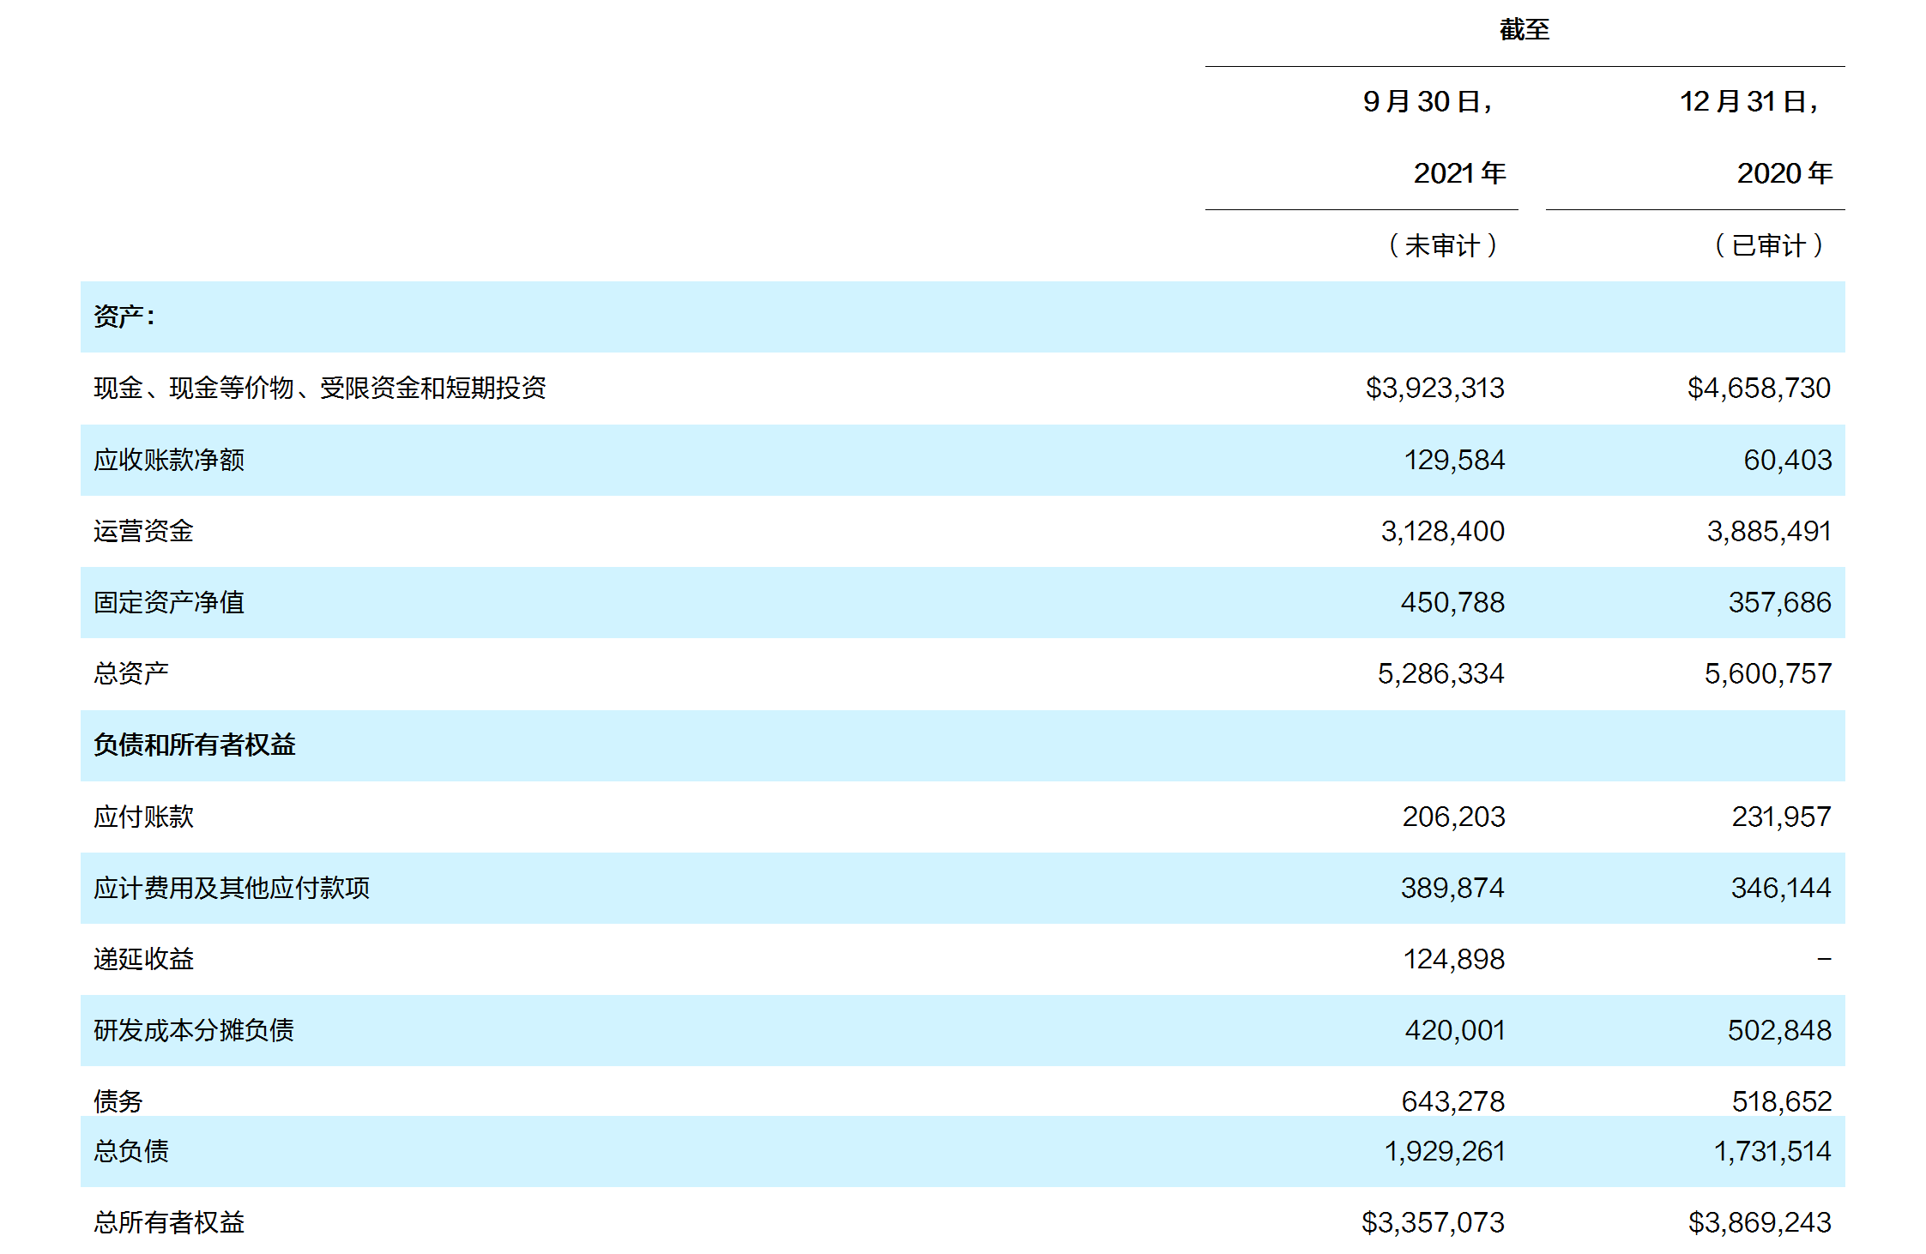This screenshot has height=1254, width=1926.
Task: Click the (已审计) label
Action: [1769, 245]
